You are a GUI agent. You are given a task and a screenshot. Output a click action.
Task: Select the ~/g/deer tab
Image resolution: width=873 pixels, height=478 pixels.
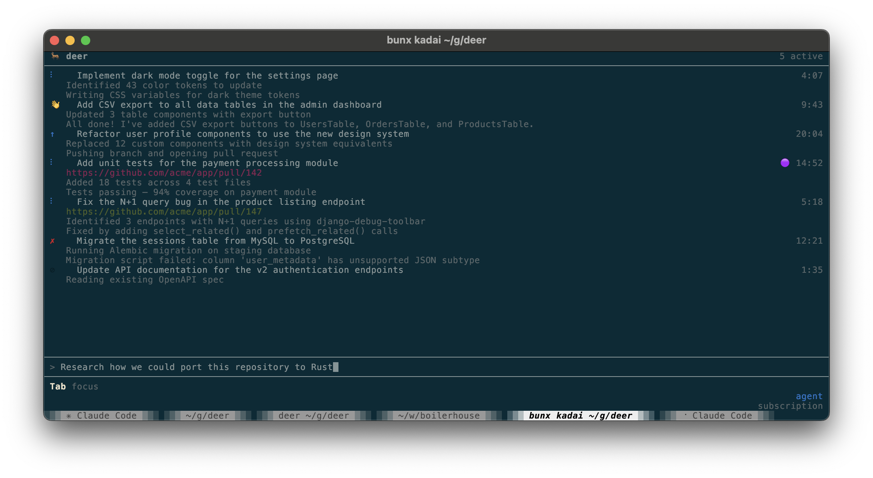[207, 415]
